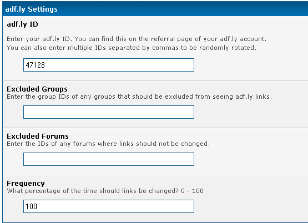The image size is (308, 223).
Task: Focus the adf.ly ID text field
Action: click(x=109, y=65)
